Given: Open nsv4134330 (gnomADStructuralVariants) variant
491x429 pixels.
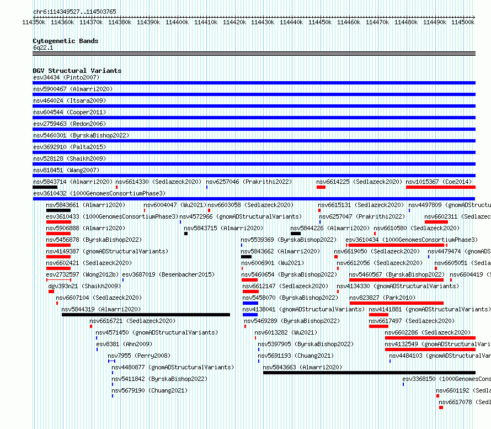Looking at the screenshot, I should [398, 286].
